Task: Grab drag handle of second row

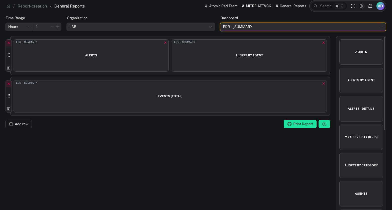Action: pyautogui.click(x=9, y=96)
